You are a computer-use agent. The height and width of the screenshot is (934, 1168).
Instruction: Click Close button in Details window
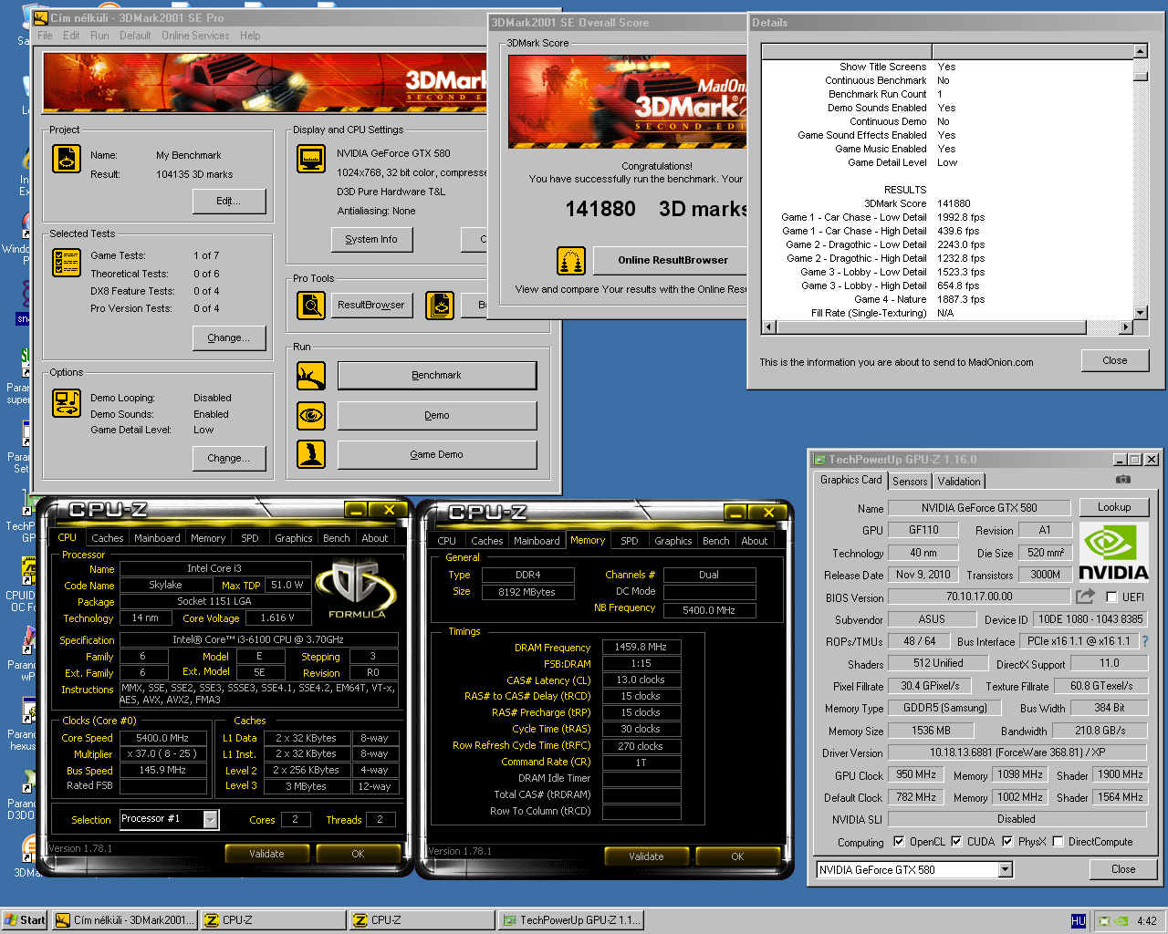(1115, 360)
